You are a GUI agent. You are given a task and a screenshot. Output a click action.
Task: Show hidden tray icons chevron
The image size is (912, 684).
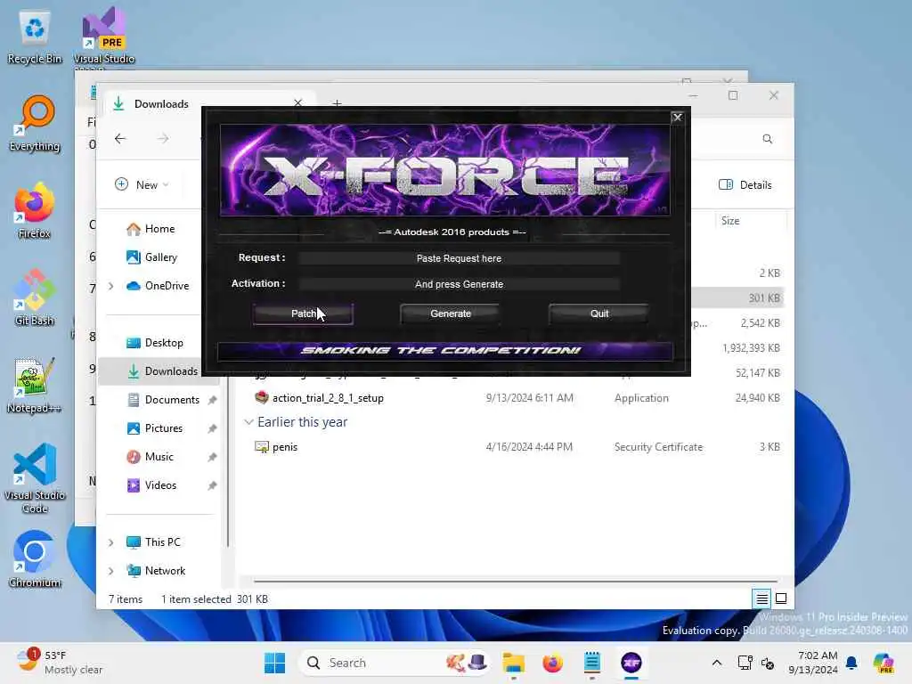click(717, 663)
